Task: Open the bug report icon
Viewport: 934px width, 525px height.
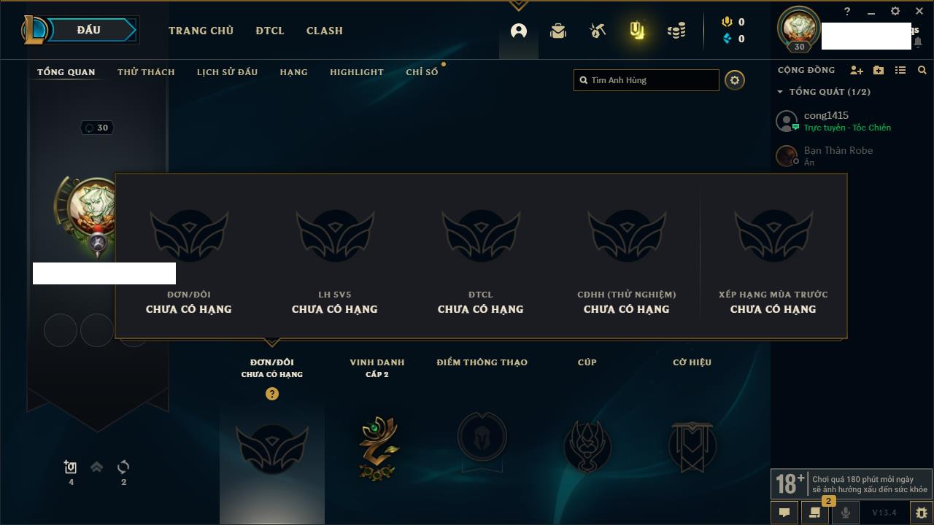Action: 921,513
